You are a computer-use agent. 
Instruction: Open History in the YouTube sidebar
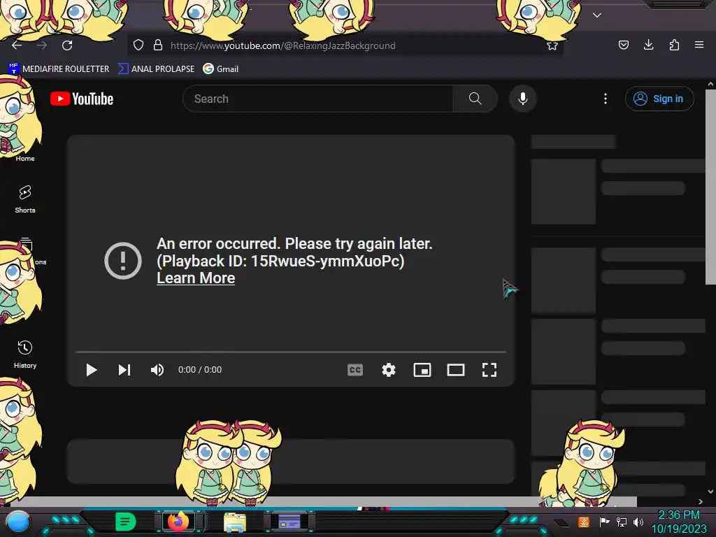point(25,355)
